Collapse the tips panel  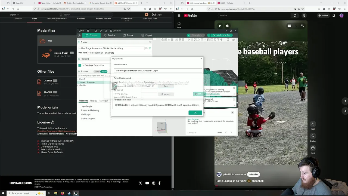(x=192, y=133)
